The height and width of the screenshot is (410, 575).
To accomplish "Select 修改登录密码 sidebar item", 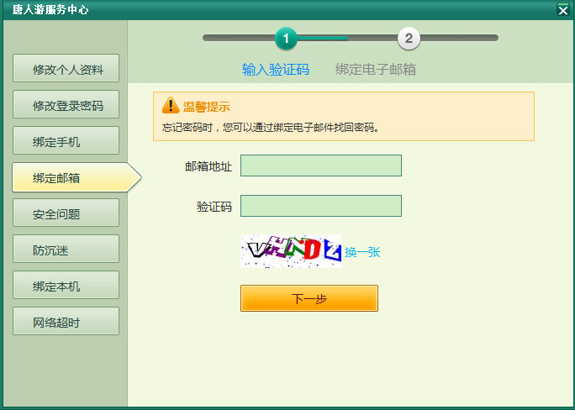I will (x=66, y=105).
